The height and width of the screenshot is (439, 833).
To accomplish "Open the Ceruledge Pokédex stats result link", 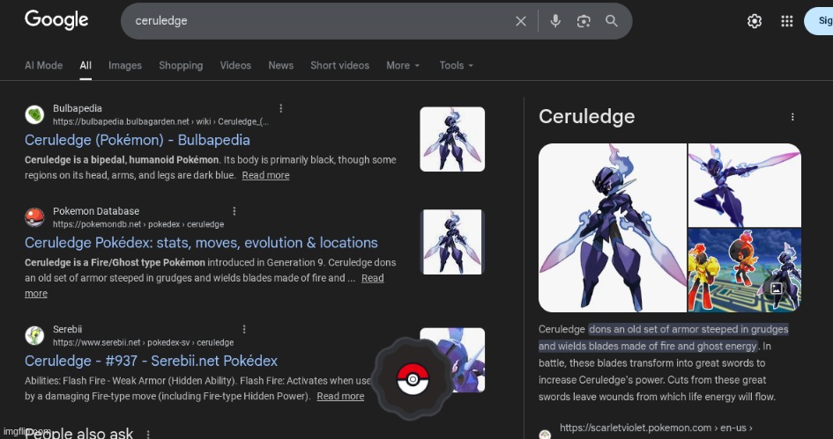I will click(x=201, y=243).
